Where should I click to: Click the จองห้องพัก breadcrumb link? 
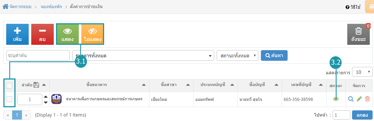pos(51,6)
